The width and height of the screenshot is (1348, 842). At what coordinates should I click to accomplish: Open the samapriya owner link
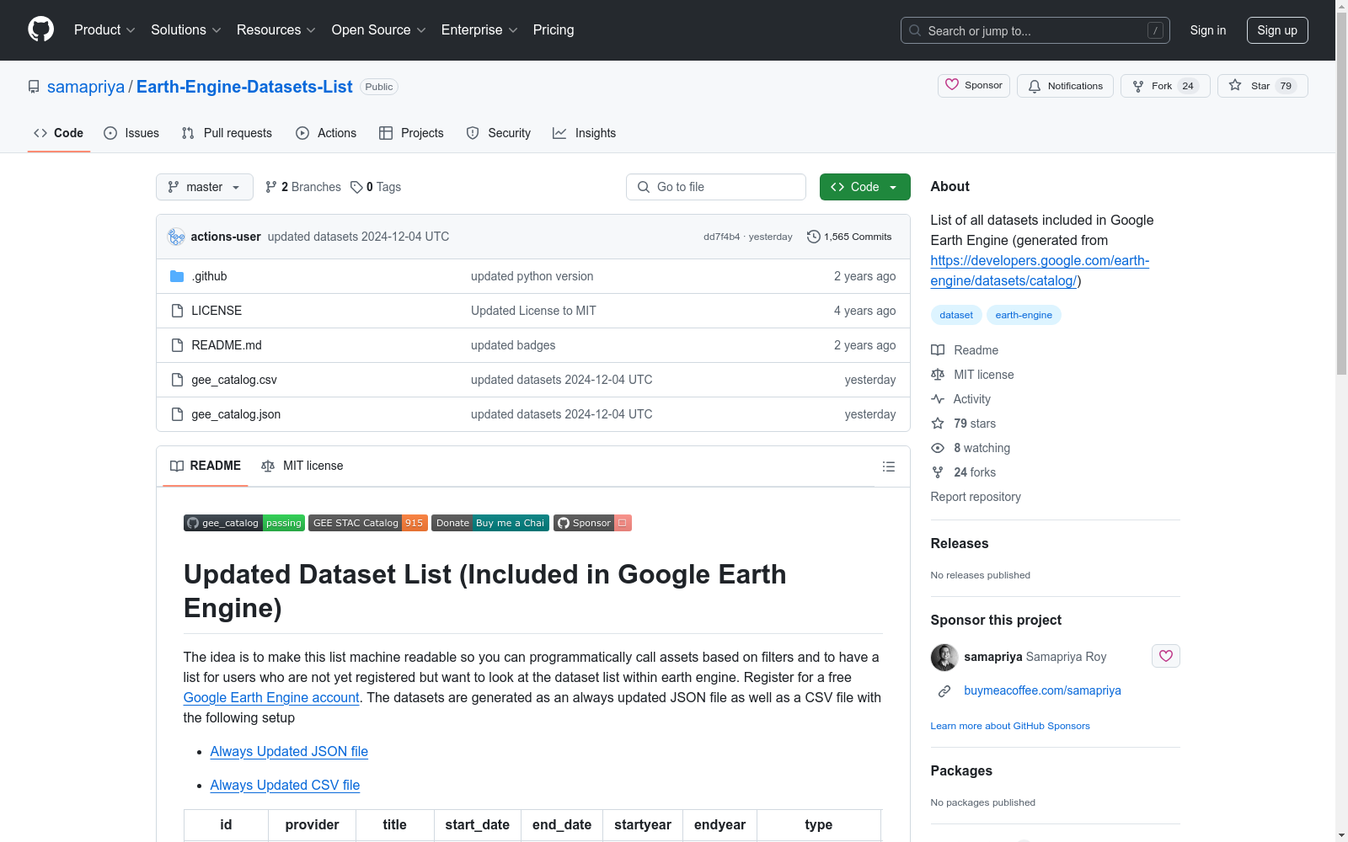click(x=86, y=87)
